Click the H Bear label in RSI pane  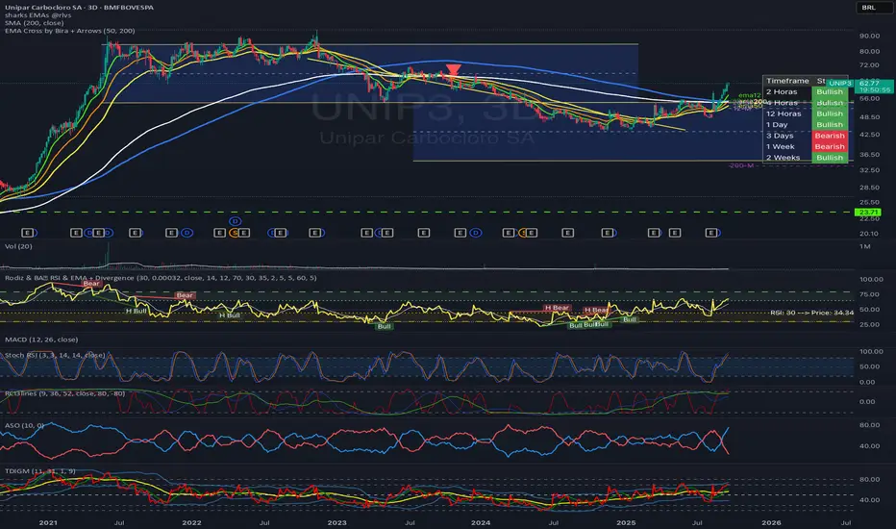click(557, 308)
